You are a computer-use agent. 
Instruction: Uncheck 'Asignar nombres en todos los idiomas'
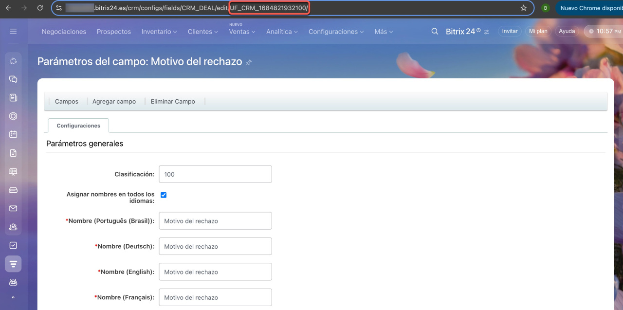[x=164, y=195]
